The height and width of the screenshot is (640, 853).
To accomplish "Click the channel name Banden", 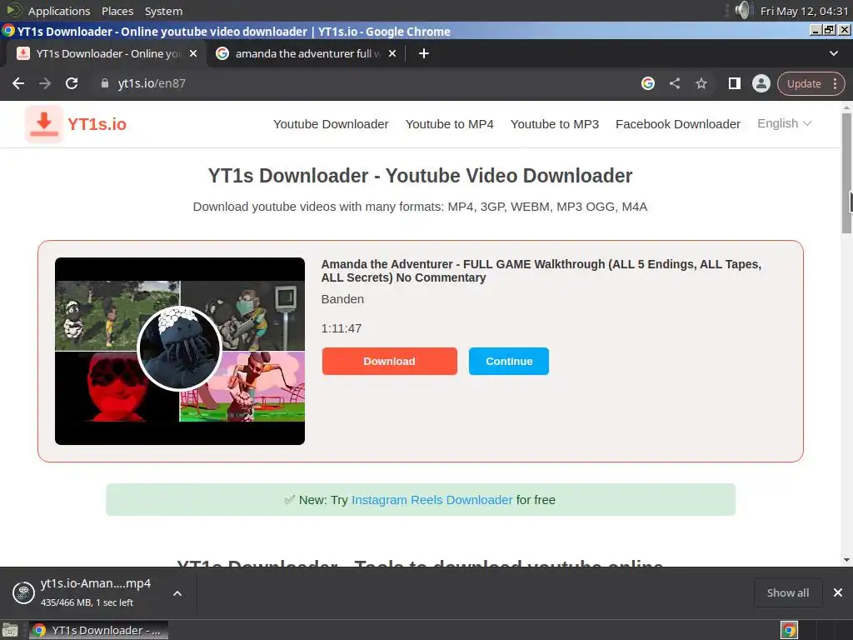I will (342, 299).
